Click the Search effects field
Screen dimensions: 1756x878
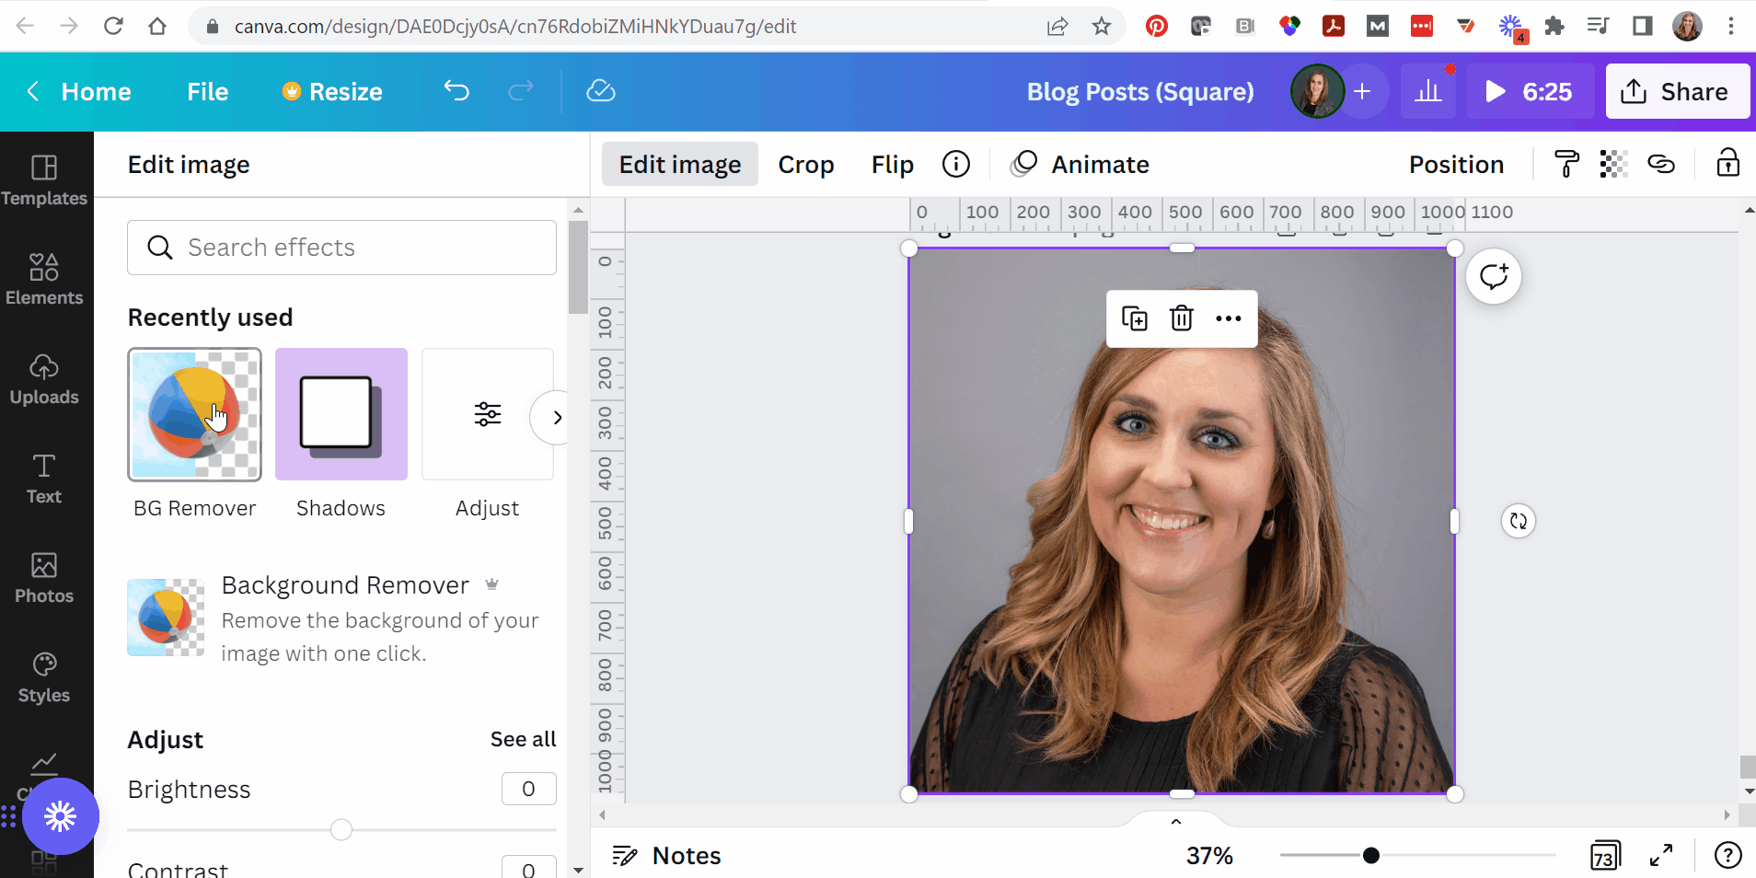point(341,247)
